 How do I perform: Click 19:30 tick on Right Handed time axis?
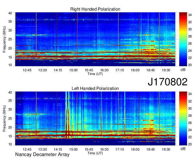[166, 70]
